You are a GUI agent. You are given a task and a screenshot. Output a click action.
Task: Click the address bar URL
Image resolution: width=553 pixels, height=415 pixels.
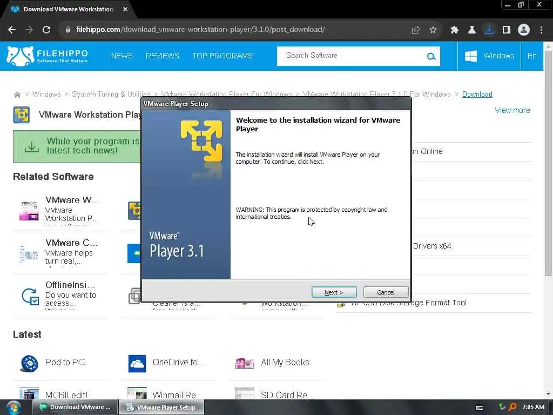pyautogui.click(x=200, y=30)
